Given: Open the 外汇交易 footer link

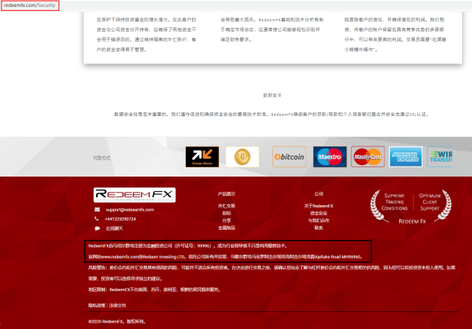Looking at the screenshot, I should pos(227,206).
